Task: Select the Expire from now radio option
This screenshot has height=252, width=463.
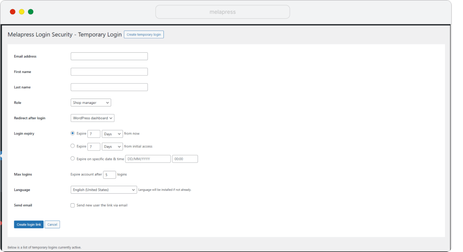Action: pos(73,133)
